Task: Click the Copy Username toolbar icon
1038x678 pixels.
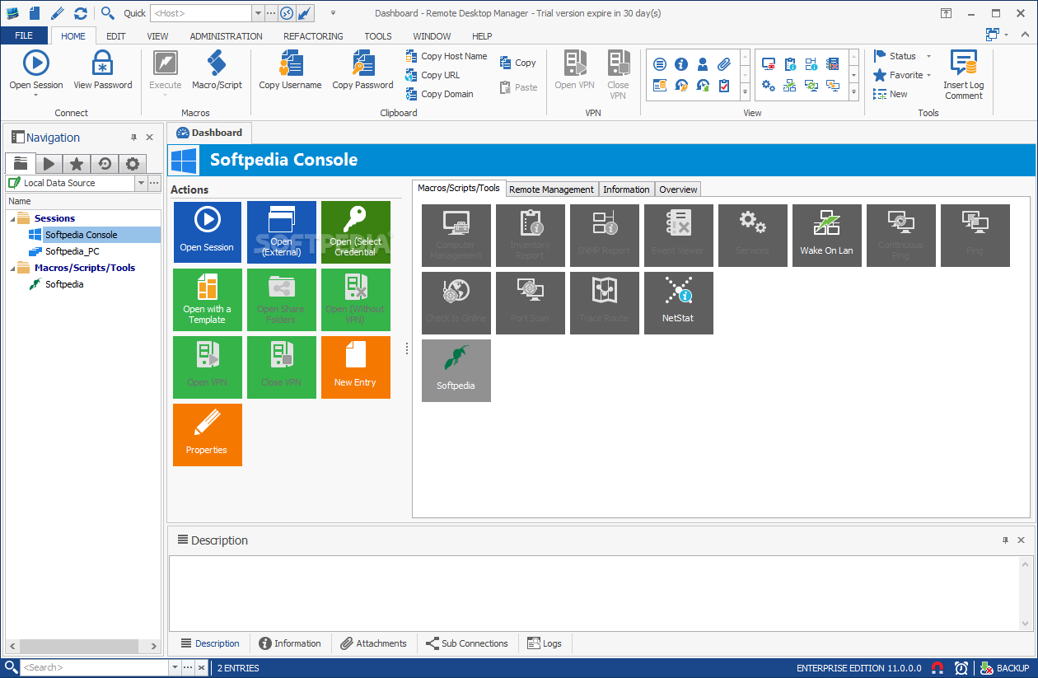Action: (x=289, y=70)
